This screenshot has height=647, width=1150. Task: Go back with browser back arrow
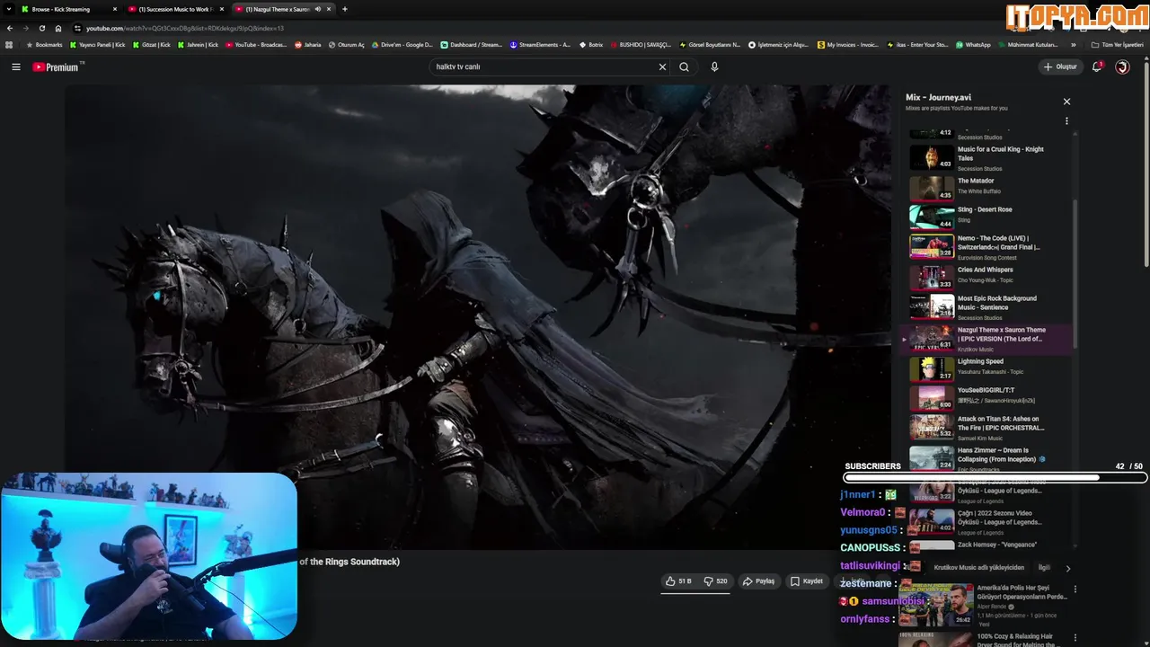(x=9, y=28)
